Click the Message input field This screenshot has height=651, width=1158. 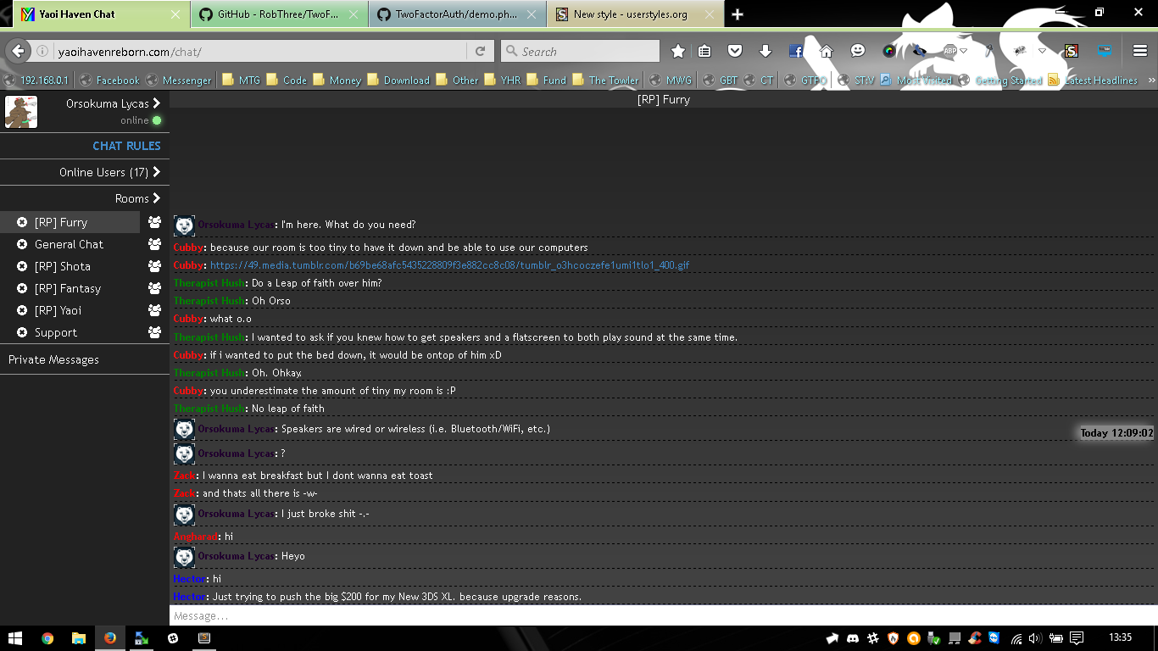tap(663, 615)
